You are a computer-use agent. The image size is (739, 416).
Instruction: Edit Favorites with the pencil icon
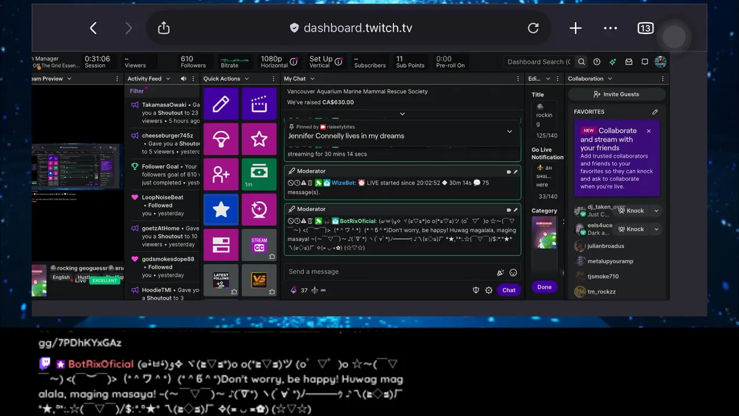(x=655, y=112)
